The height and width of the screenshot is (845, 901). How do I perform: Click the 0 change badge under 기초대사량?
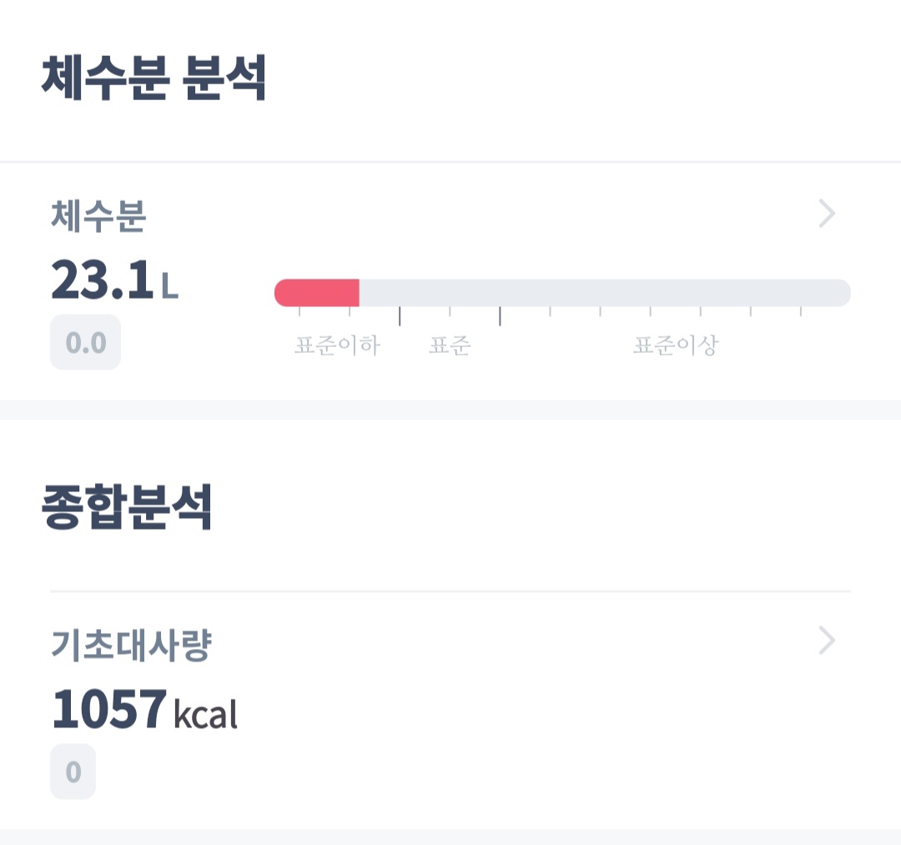73,772
